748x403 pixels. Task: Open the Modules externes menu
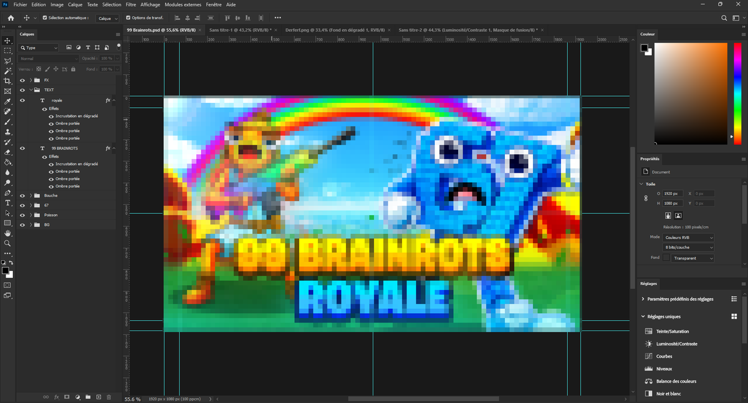(x=182, y=4)
